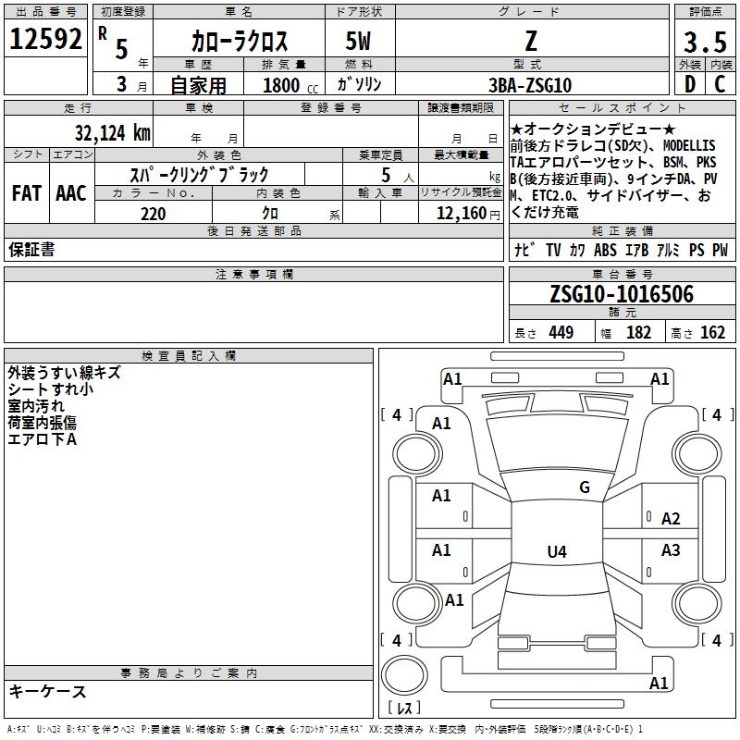740x740 pixels.
Task: Click inspector note 外装うすい線キズ
Action: [x=64, y=373]
